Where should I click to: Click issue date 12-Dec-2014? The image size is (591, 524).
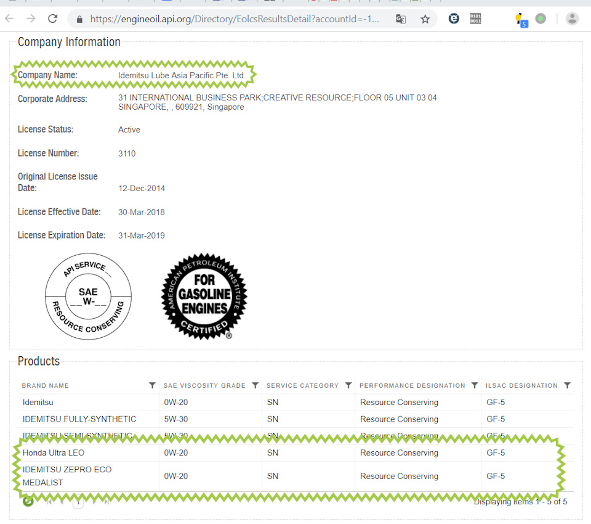point(142,189)
